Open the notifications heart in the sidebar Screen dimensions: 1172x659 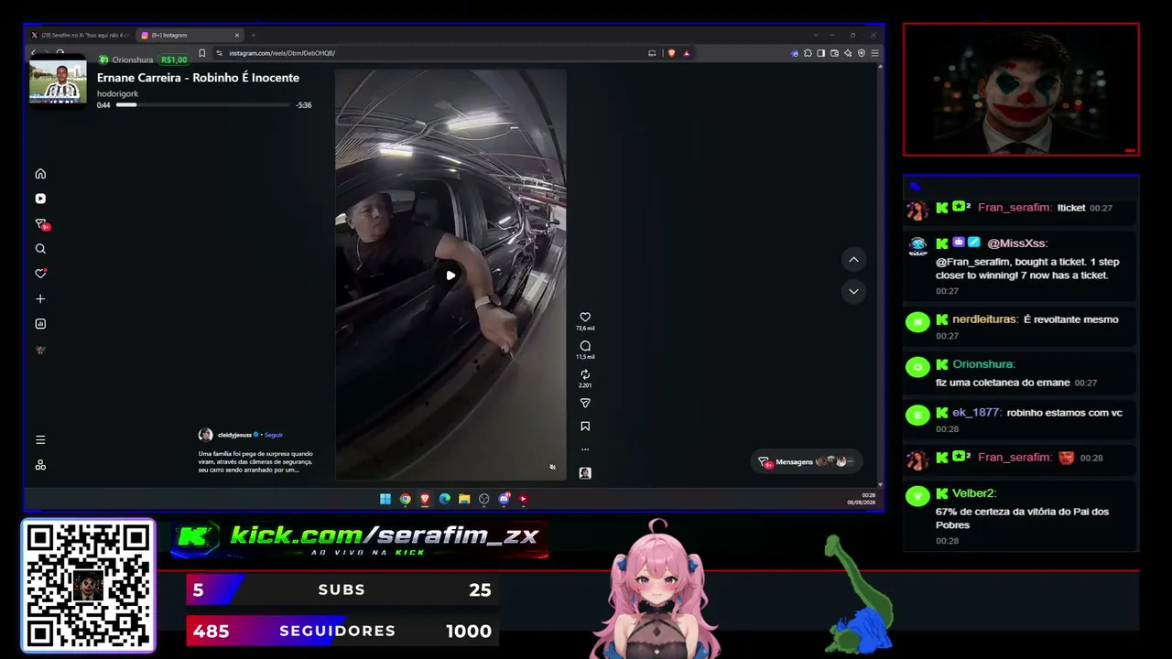point(40,274)
